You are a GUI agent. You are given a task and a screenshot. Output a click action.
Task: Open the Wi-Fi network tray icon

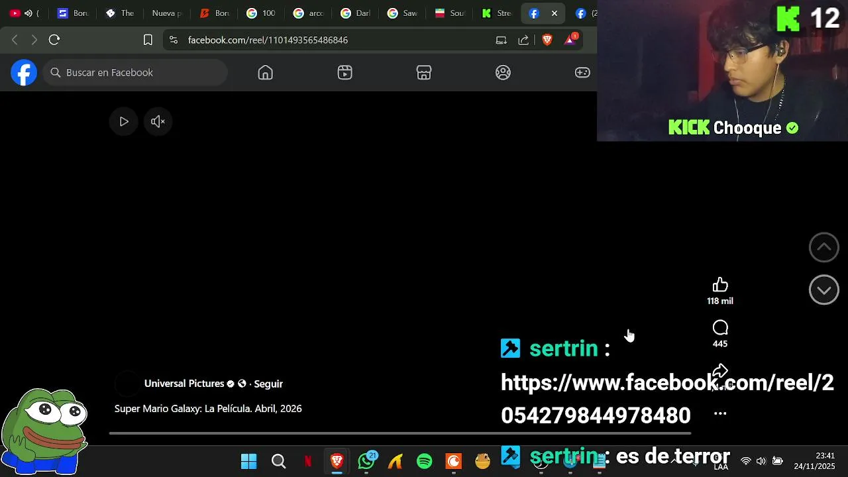(x=746, y=461)
